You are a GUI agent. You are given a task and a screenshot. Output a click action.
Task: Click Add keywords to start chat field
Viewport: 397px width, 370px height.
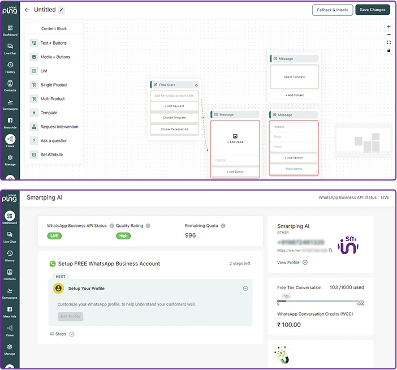(x=174, y=96)
